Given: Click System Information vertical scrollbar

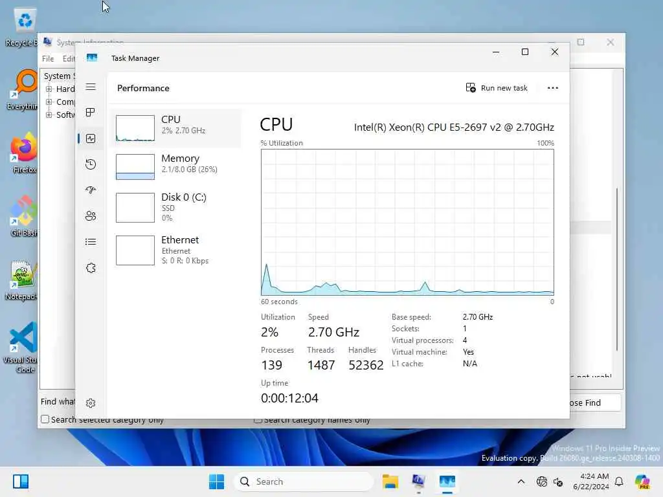Looking at the screenshot, I should [x=617, y=269].
